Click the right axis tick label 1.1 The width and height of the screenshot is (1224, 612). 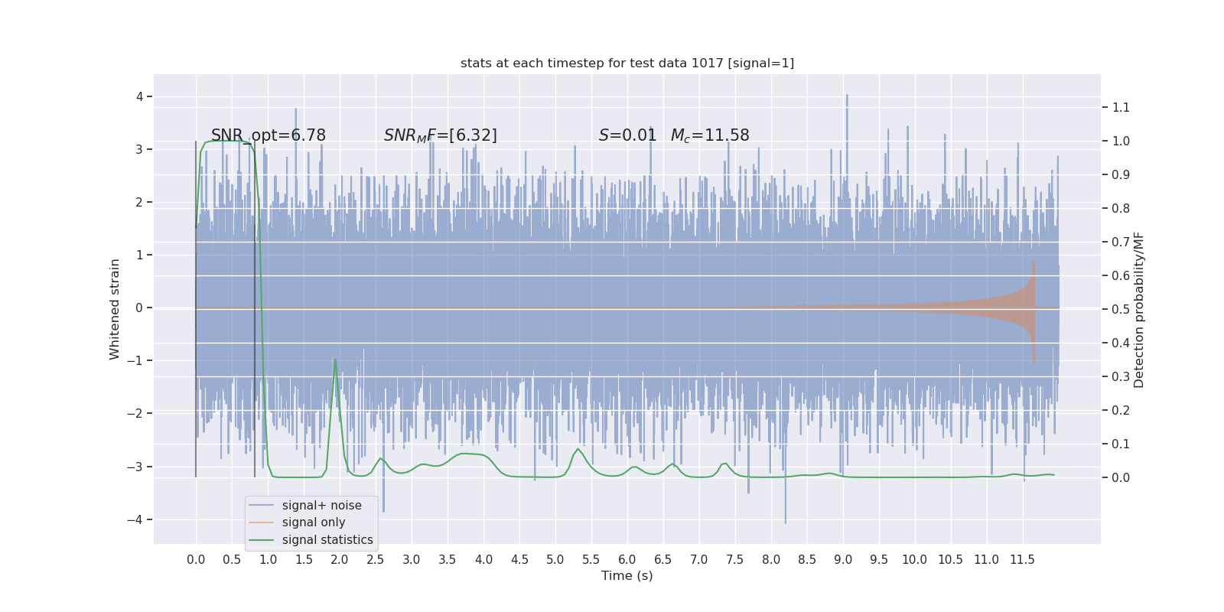click(1121, 107)
